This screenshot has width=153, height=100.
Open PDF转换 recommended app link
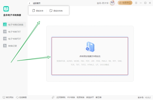click(71, 97)
